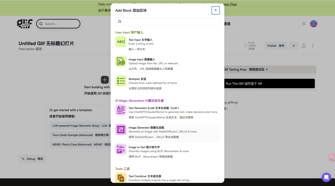Click the AI Magic Generators heading
The height and width of the screenshot is (186, 335).
(x=140, y=101)
